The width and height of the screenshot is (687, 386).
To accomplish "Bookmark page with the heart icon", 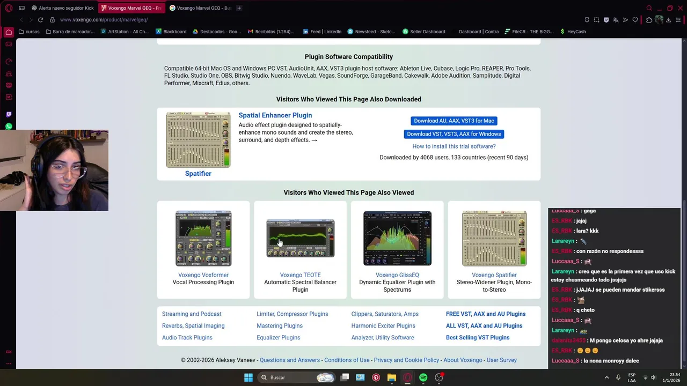I will click(635, 20).
